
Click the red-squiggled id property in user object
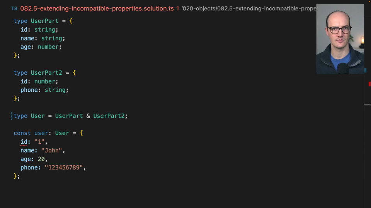[x=24, y=142]
